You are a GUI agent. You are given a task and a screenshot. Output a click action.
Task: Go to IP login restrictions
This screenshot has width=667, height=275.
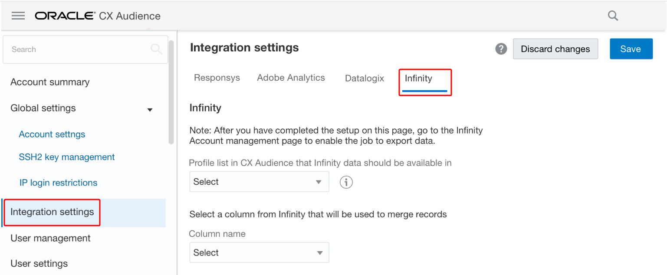58,183
